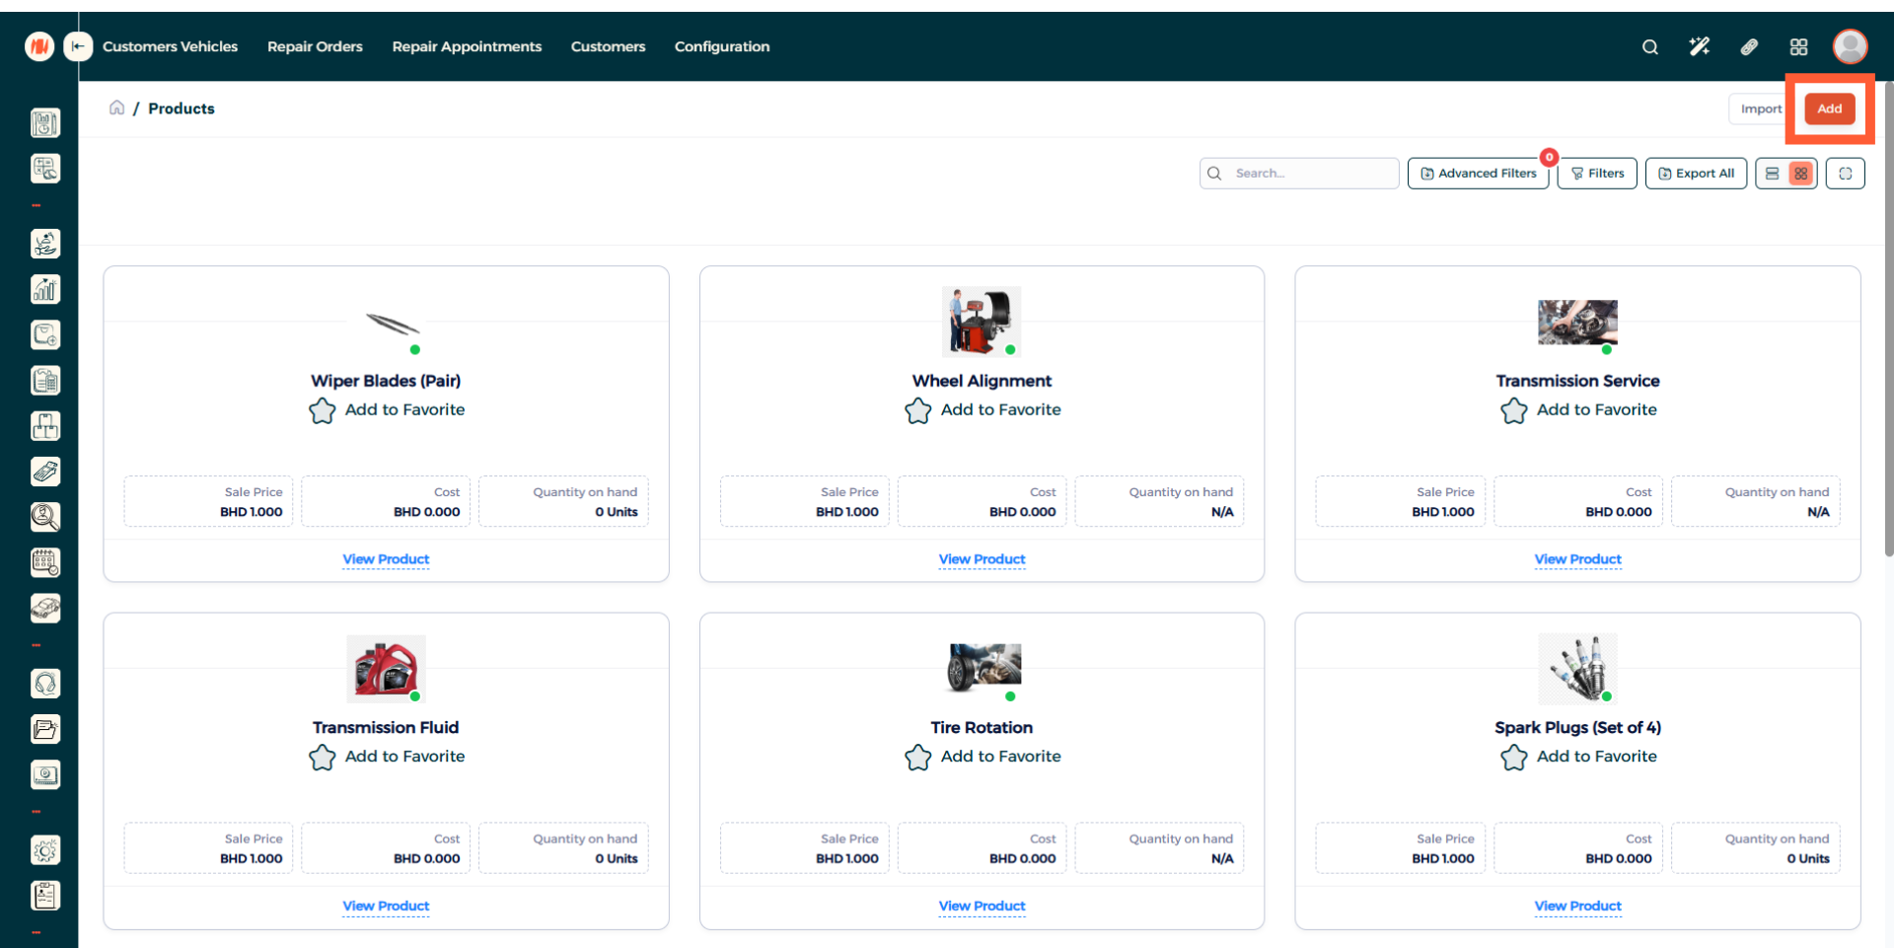The image size is (1894, 948).
Task: Click the Add button
Action: pyautogui.click(x=1829, y=109)
